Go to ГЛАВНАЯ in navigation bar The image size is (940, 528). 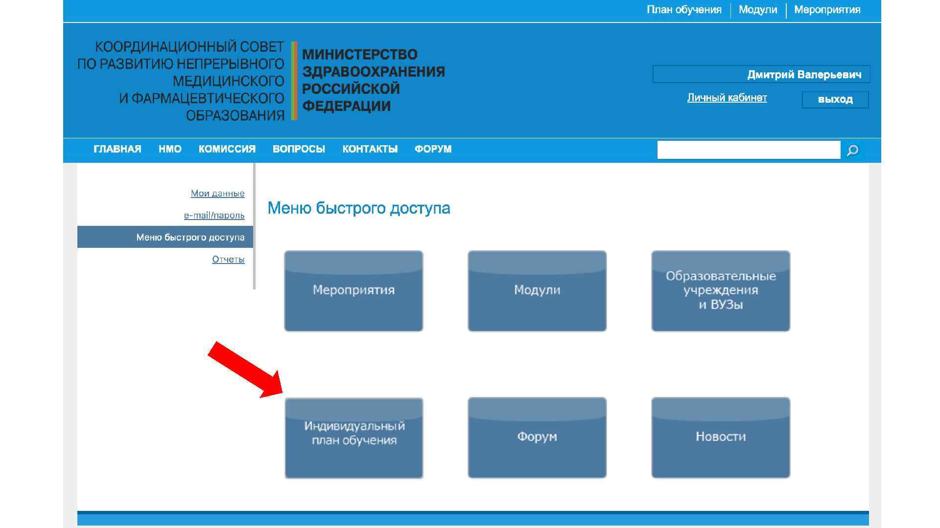[x=117, y=149]
